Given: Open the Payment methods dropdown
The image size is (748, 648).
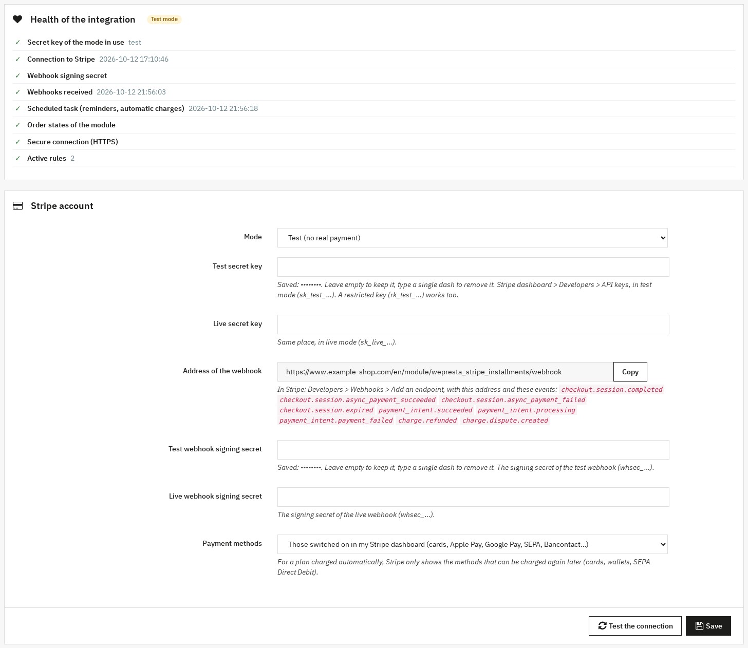Looking at the screenshot, I should 473,544.
